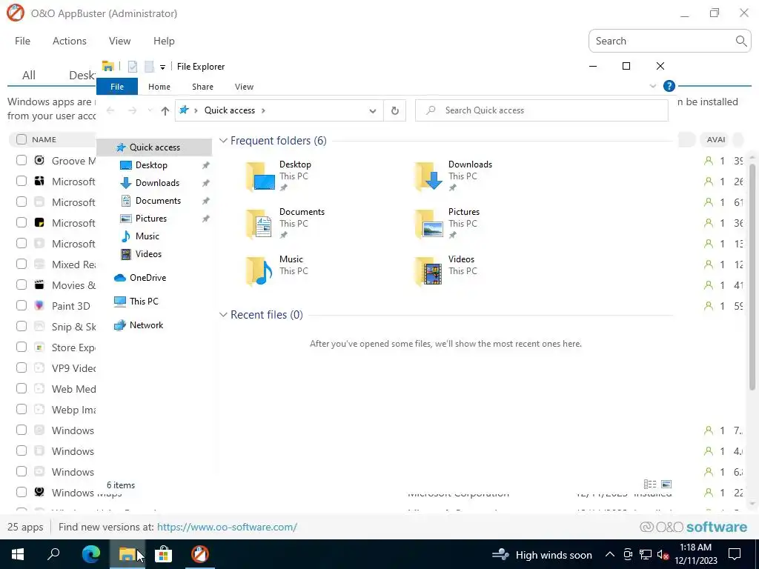Open the Desktop folder tile in Frequent folders
The width and height of the screenshot is (759, 569).
pyautogui.click(x=279, y=176)
